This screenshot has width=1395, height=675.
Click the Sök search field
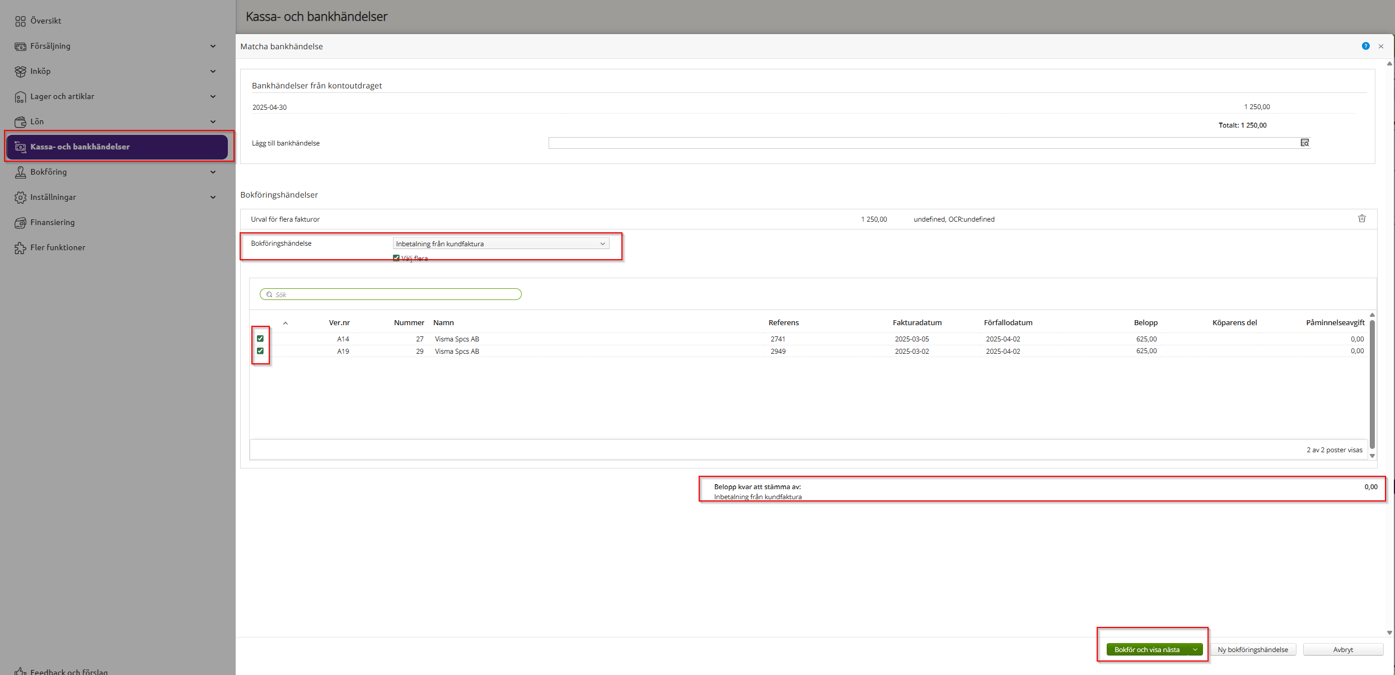tap(392, 294)
